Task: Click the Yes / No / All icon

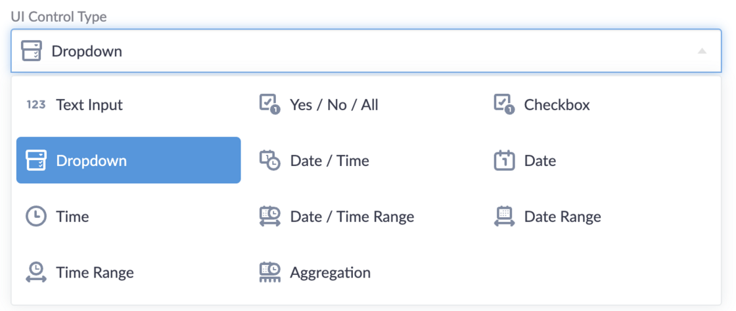Action: (270, 105)
